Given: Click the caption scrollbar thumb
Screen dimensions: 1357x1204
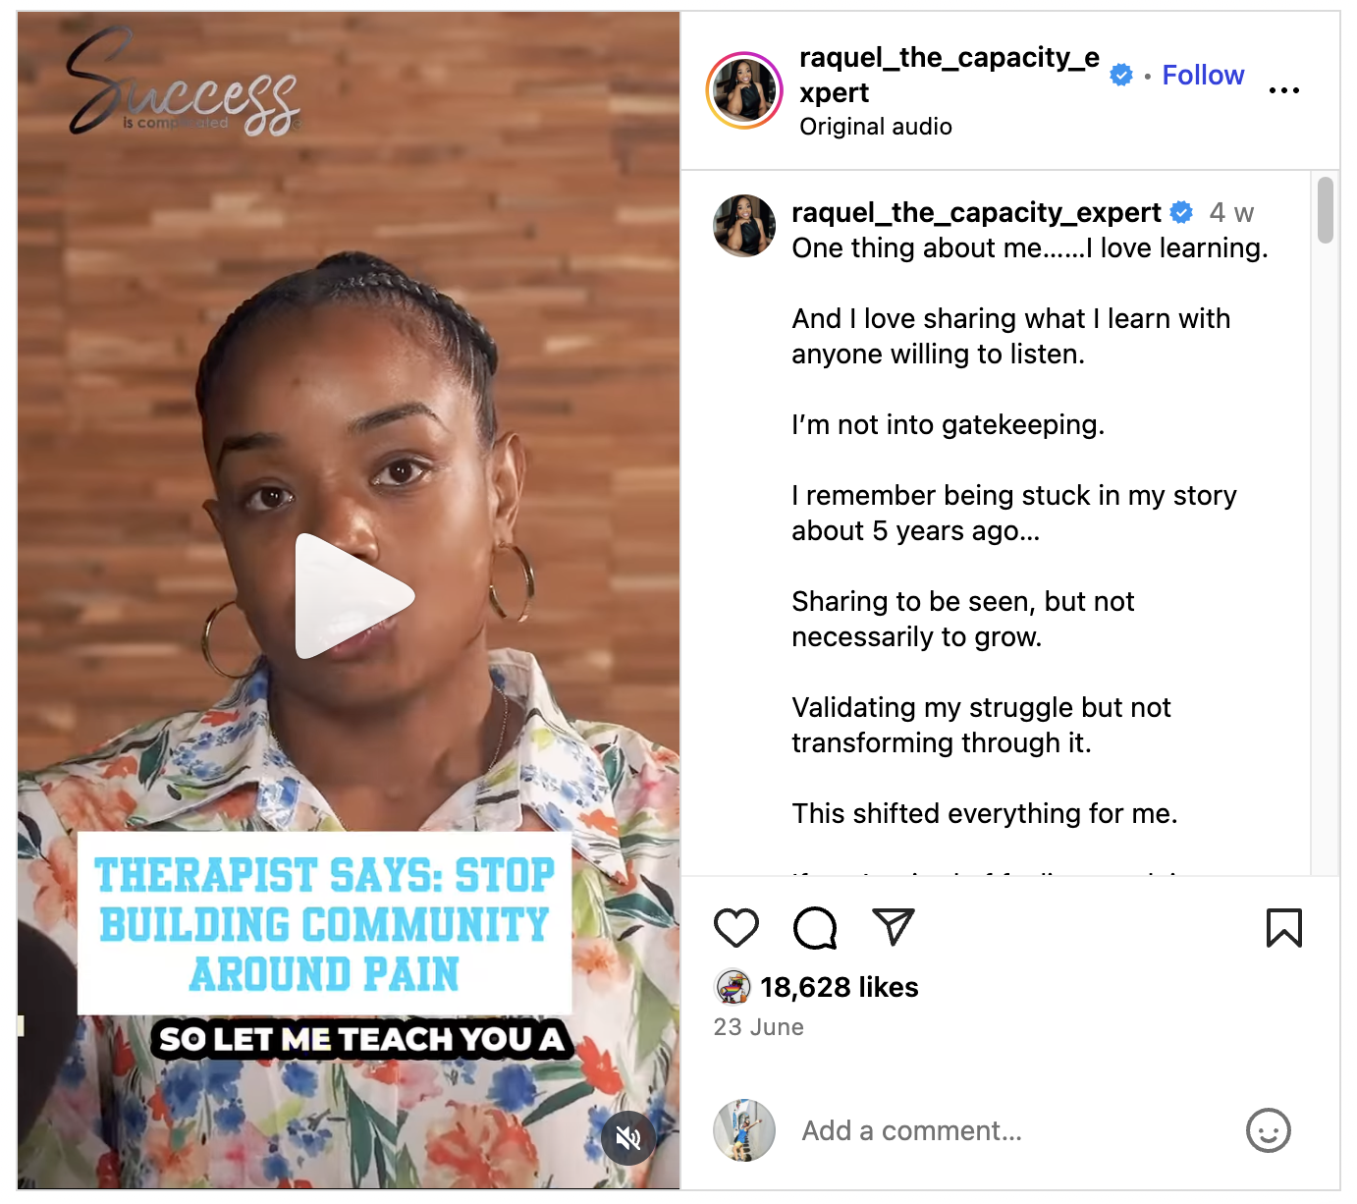Looking at the screenshot, I should (1326, 209).
